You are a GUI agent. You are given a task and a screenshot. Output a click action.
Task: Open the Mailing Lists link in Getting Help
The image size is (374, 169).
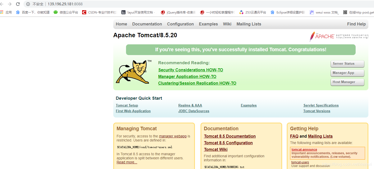320,136
